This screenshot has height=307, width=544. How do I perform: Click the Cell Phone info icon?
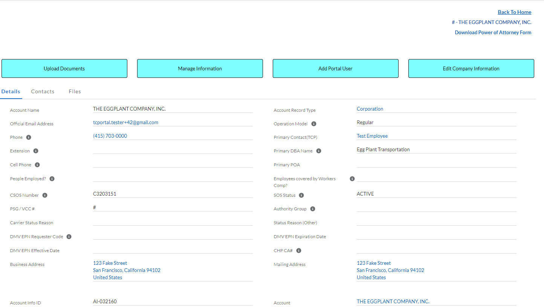37,165
